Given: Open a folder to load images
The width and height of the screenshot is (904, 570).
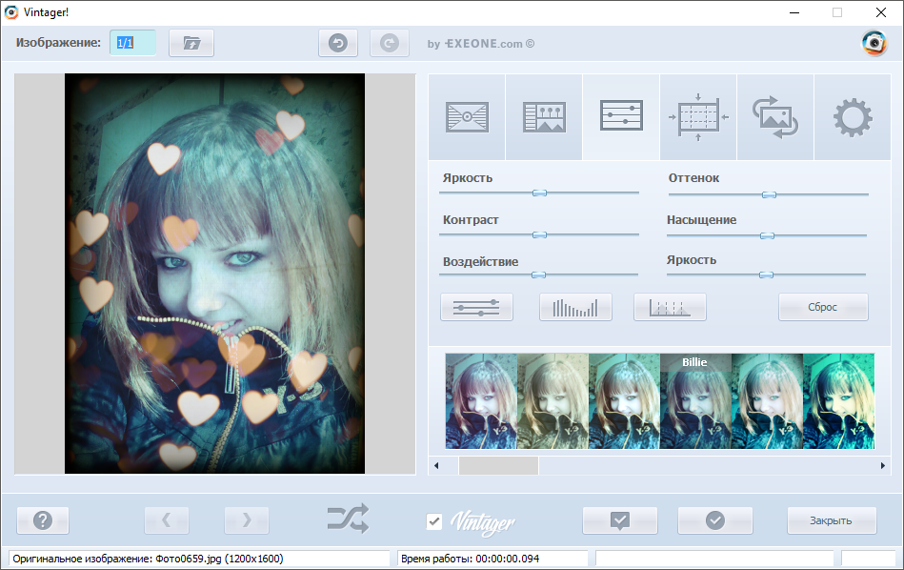Looking at the screenshot, I should pos(191,43).
